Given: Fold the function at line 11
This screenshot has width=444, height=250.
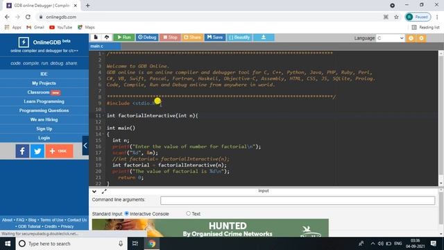Looking at the screenshot, I should pos(103,116).
